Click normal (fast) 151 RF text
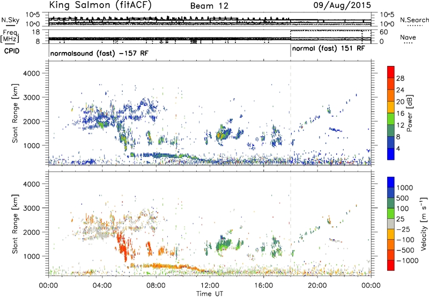Image resolution: width=429 pixels, height=297 pixels. tap(328, 49)
